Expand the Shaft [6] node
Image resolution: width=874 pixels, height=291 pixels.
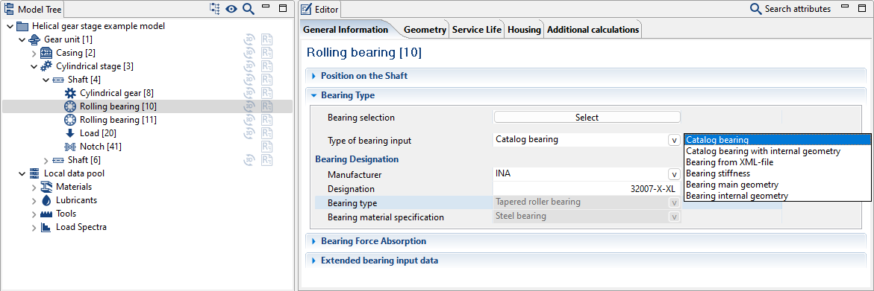(46, 161)
